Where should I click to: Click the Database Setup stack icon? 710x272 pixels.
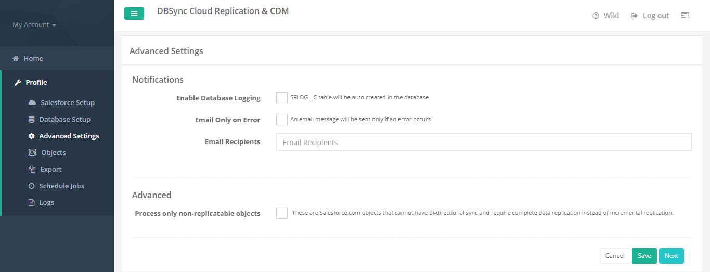[x=32, y=119]
